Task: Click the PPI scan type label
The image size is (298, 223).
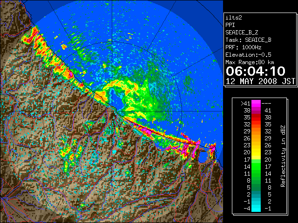Action: pyautogui.click(x=230, y=25)
